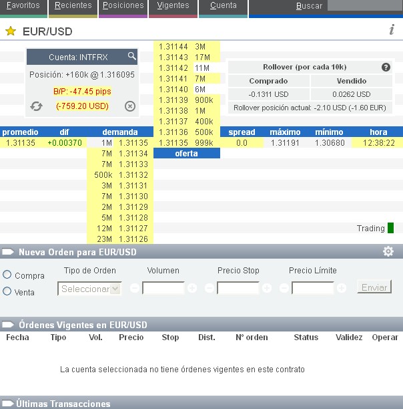Click the green Trading status indicator
Viewport: 403px width, 409px height.
tap(390, 228)
